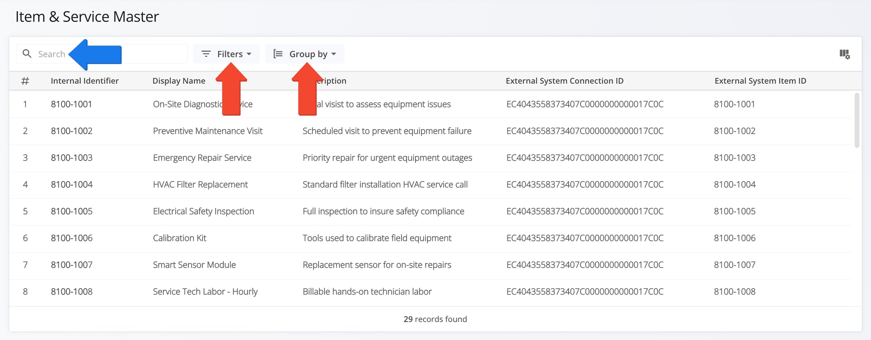The height and width of the screenshot is (340, 871).
Task: Select the Electrical Safety Inspection row
Action: (203, 211)
